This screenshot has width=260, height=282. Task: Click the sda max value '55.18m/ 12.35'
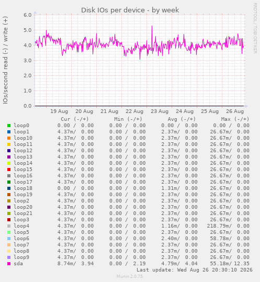(230, 264)
